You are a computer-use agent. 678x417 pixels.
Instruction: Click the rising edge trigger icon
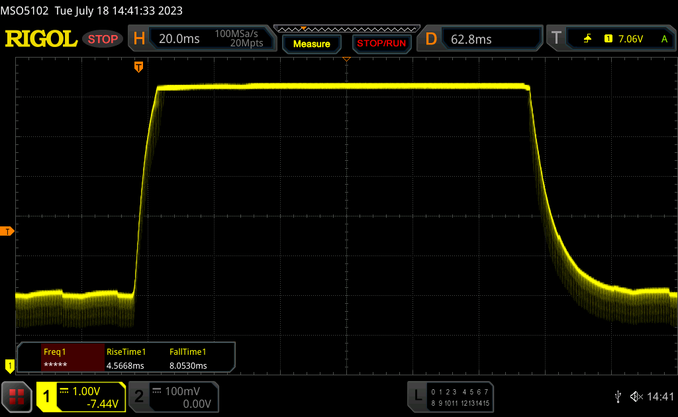587,39
